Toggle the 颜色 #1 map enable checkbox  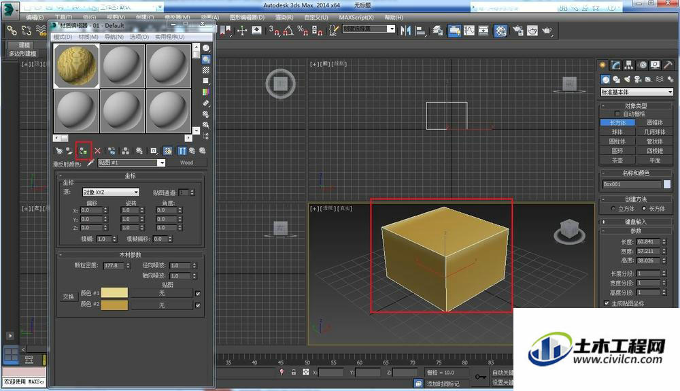coord(198,294)
